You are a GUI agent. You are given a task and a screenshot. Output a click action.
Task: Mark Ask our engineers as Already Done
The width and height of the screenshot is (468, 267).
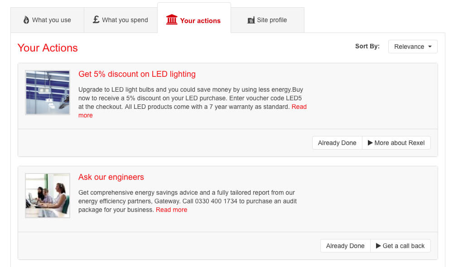pyautogui.click(x=345, y=246)
